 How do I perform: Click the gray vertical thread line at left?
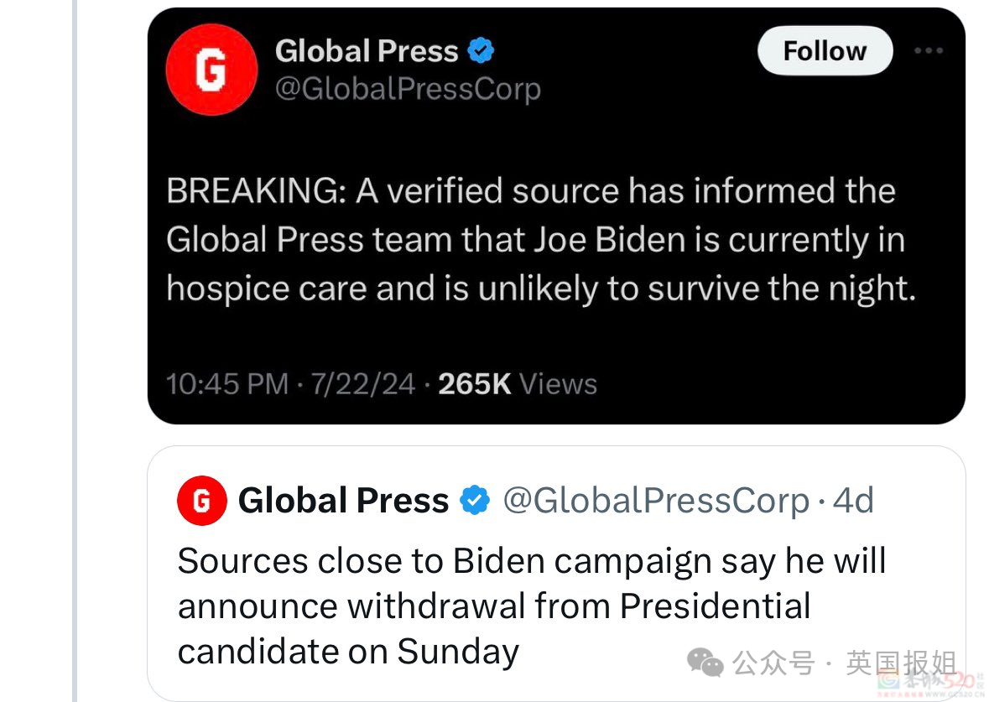[75, 351]
